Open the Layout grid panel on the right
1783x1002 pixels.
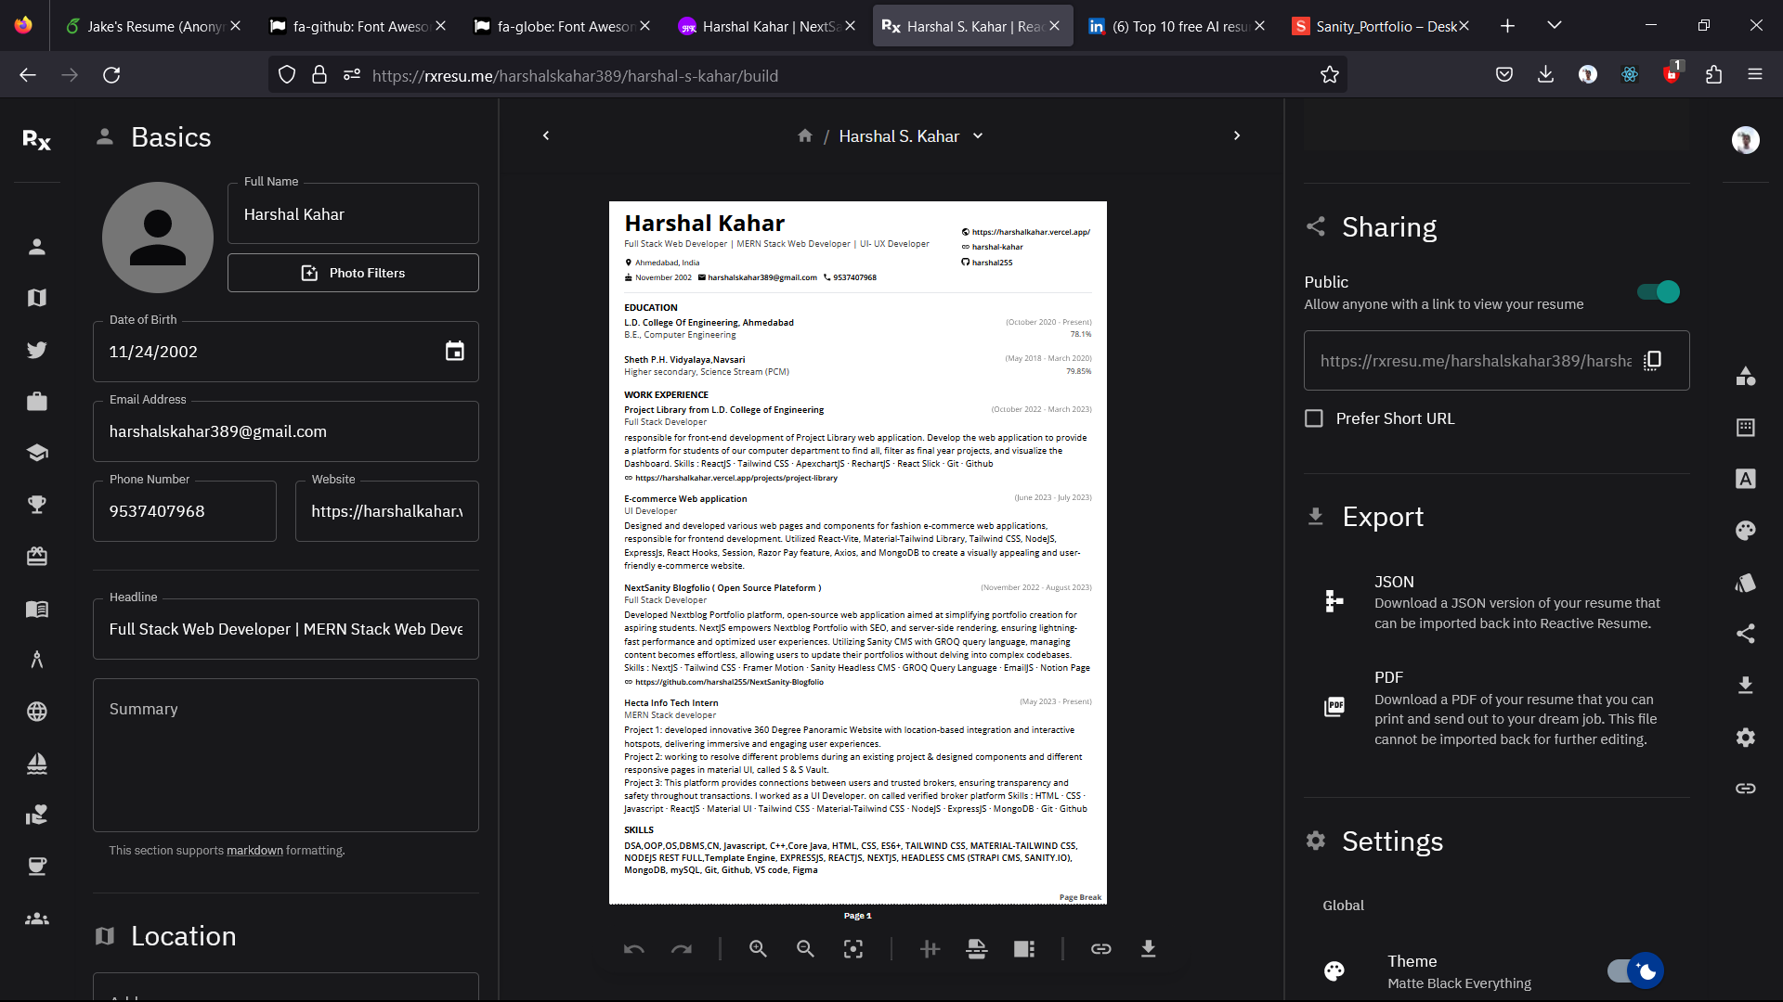(1746, 427)
